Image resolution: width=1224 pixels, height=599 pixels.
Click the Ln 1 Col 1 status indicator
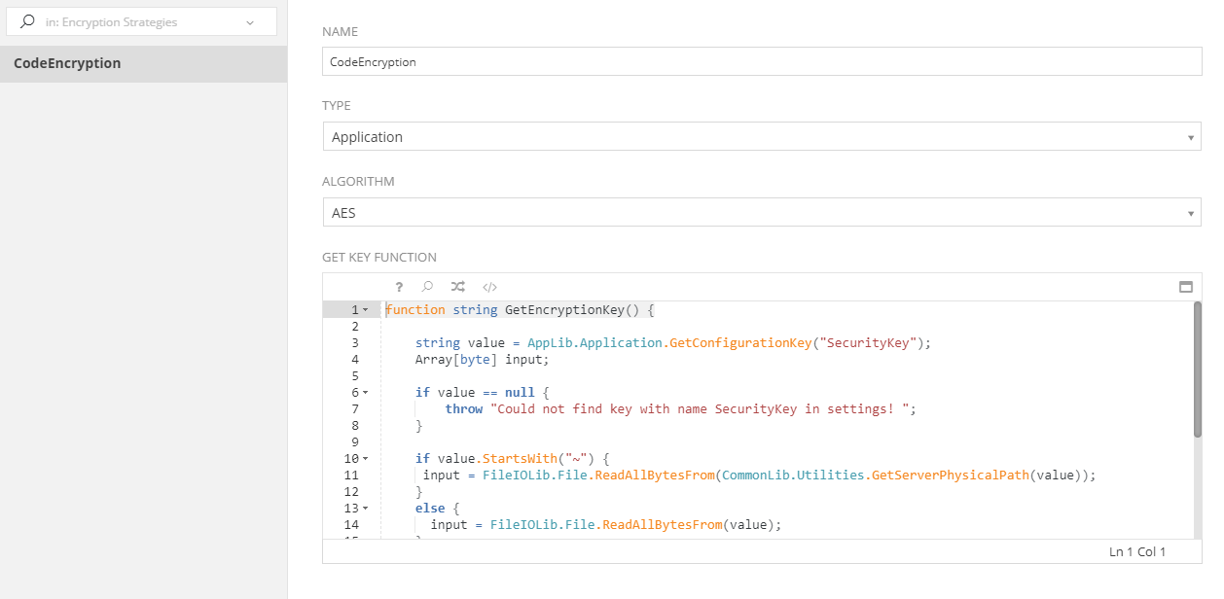[x=1136, y=551]
